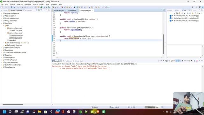Uncheck breakpoint MainClass line 25
204x115 pixels.
pyautogui.click(x=171, y=18)
